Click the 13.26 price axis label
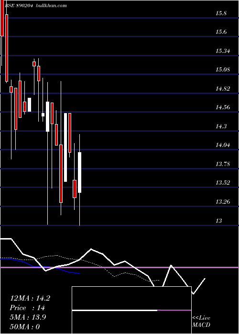Viewport: 239px width, 334px height. pos(223,201)
